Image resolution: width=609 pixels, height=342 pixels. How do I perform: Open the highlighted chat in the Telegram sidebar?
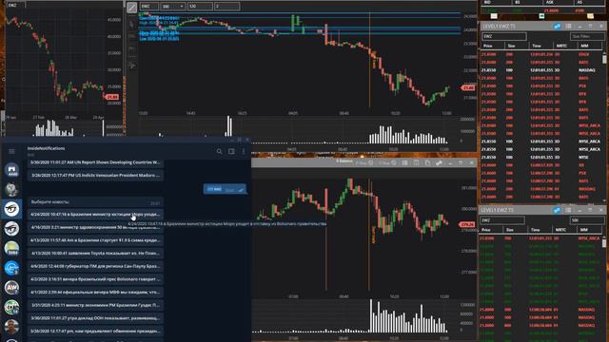tap(11, 209)
